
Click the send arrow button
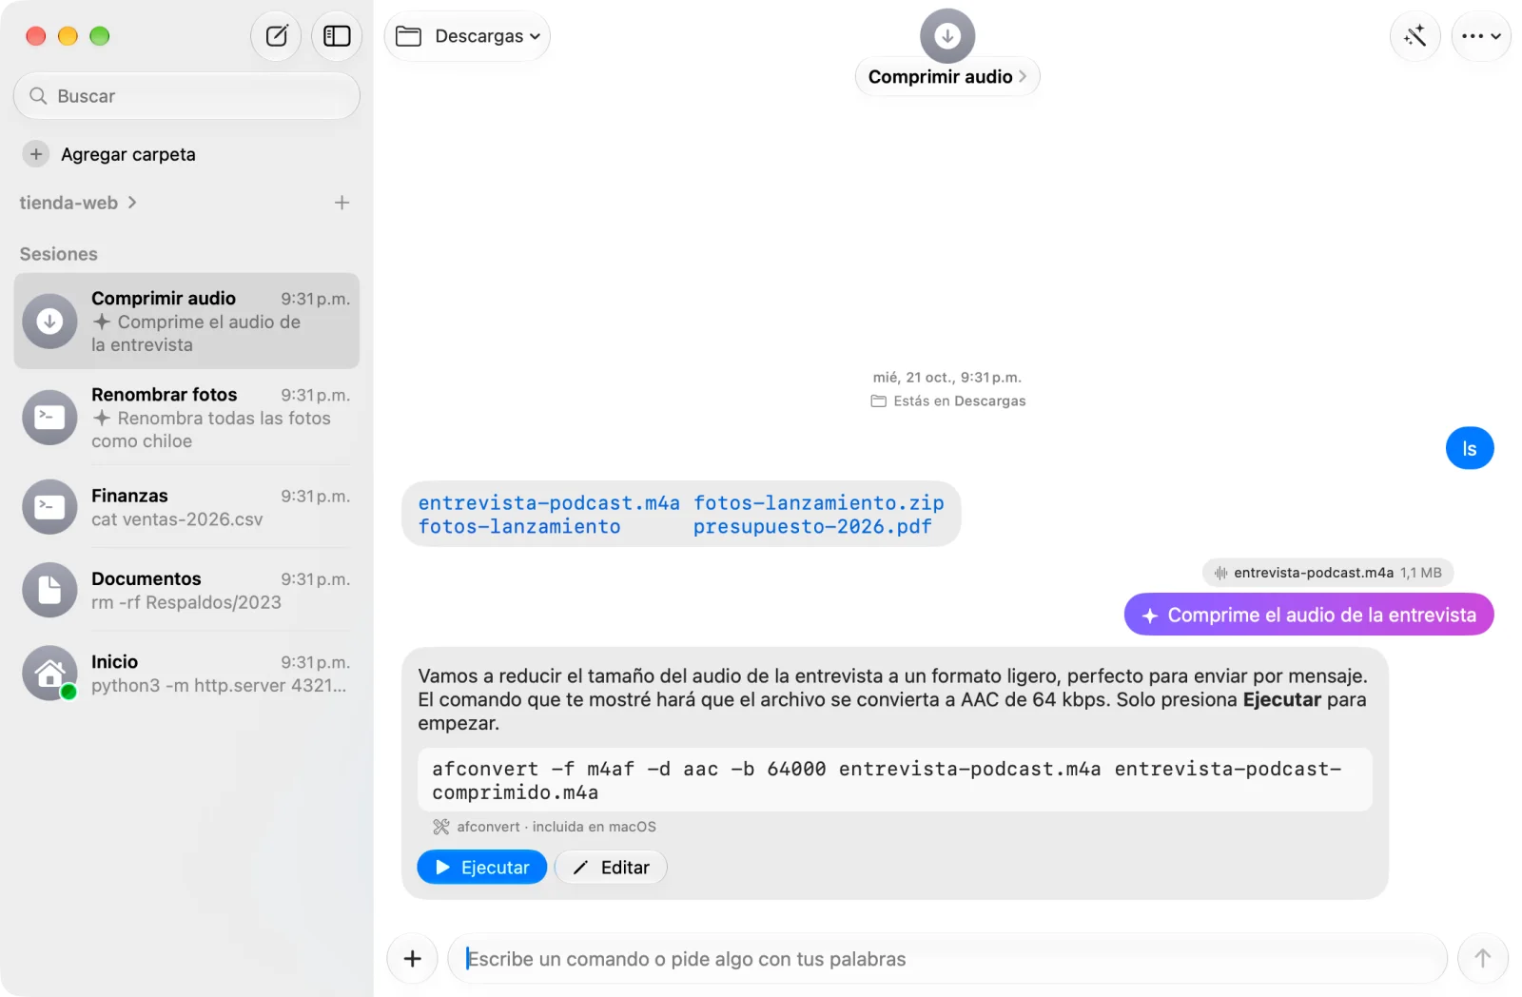(1483, 959)
